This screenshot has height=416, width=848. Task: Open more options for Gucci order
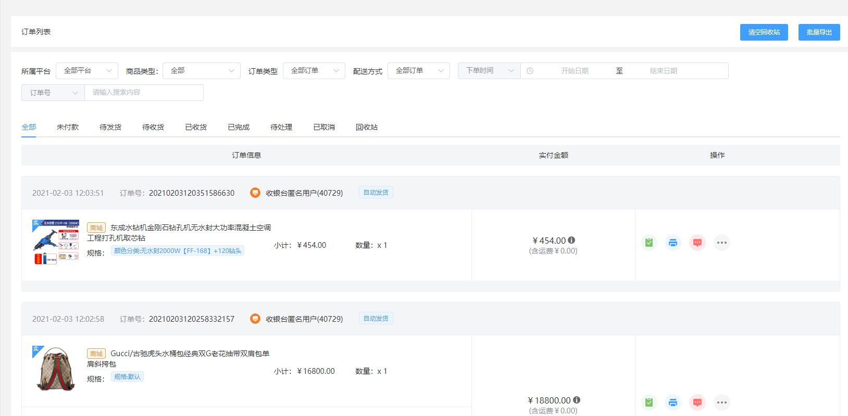click(x=721, y=402)
